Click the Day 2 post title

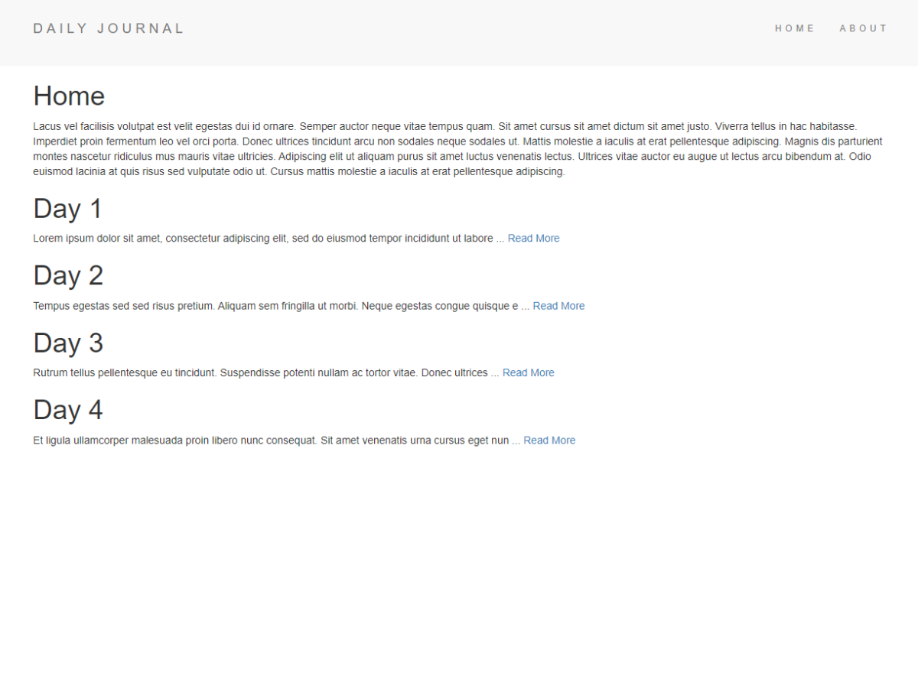point(68,276)
